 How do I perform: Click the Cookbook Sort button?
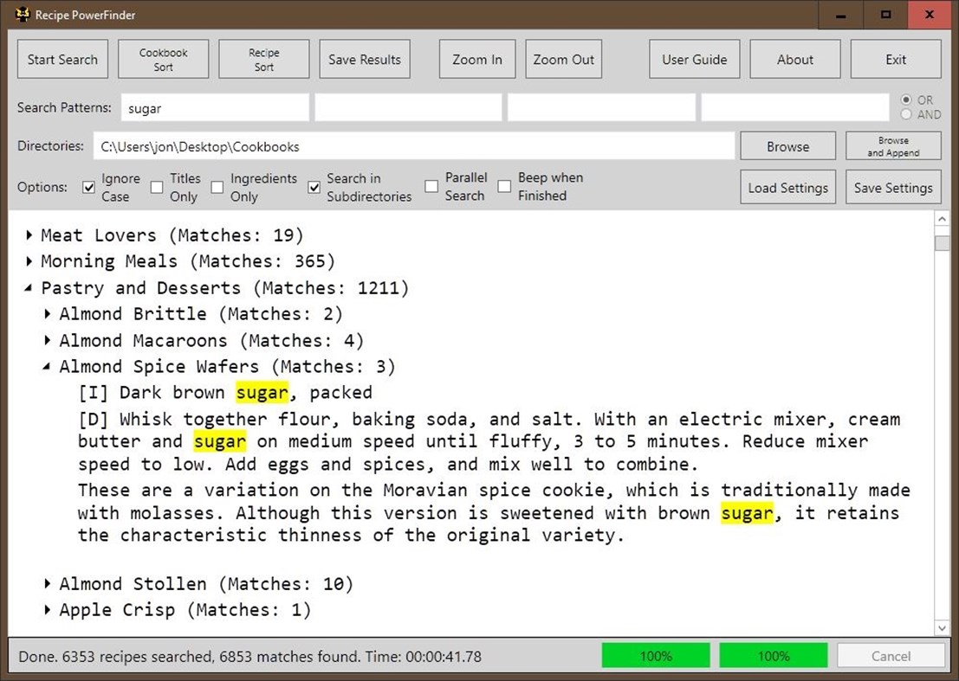163,59
